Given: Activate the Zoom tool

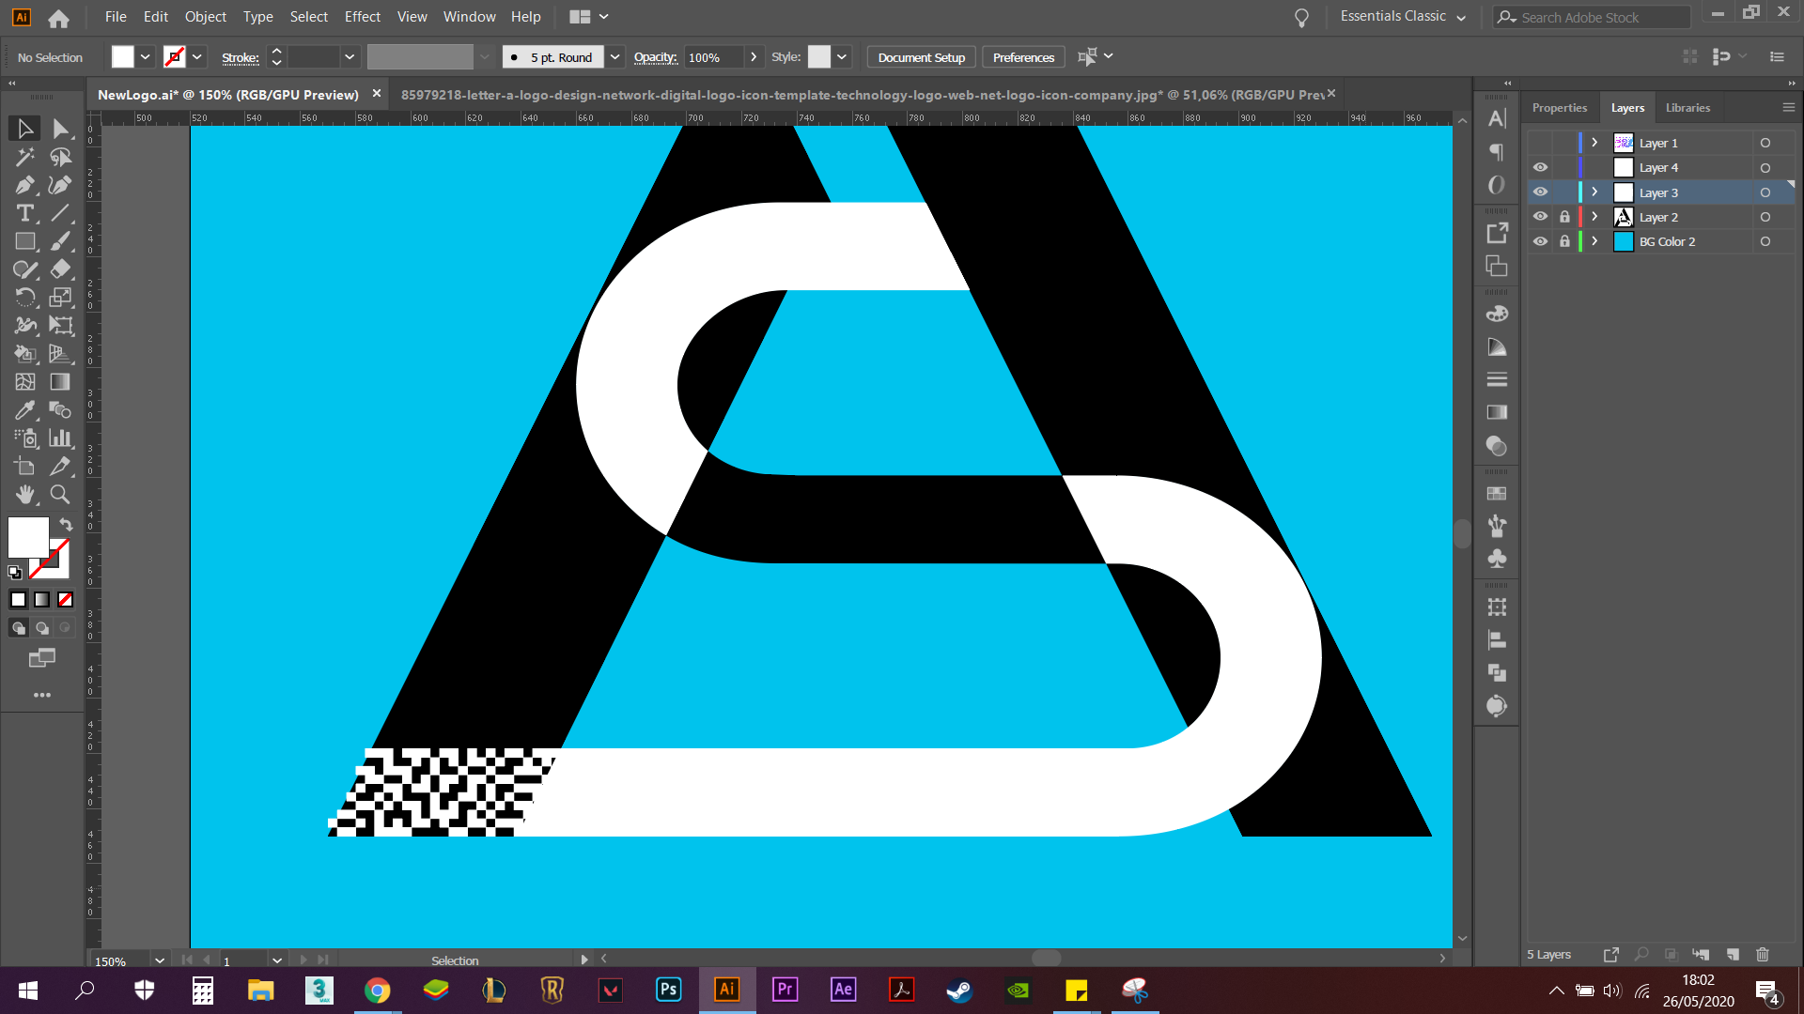Looking at the screenshot, I should (60, 495).
